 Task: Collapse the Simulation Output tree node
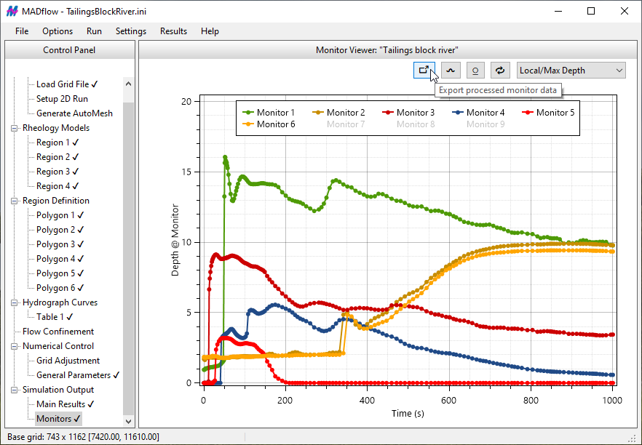point(15,390)
